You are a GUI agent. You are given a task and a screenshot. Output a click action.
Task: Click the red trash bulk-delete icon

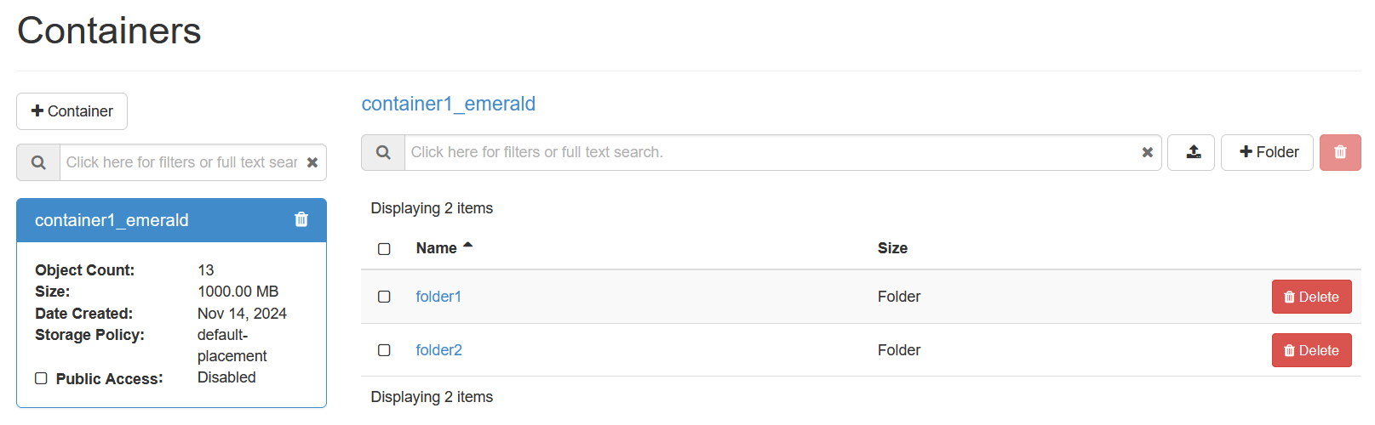[x=1340, y=152]
